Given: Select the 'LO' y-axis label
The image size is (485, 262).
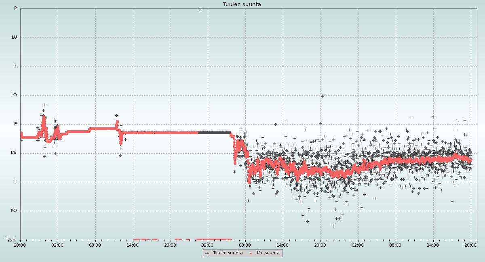Looking at the screenshot, I should (14, 95).
